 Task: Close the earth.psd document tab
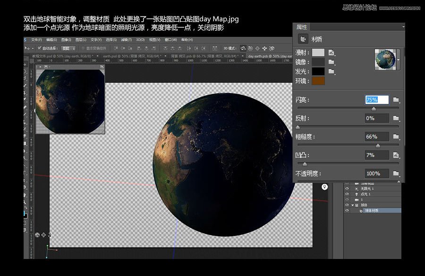[165, 56]
